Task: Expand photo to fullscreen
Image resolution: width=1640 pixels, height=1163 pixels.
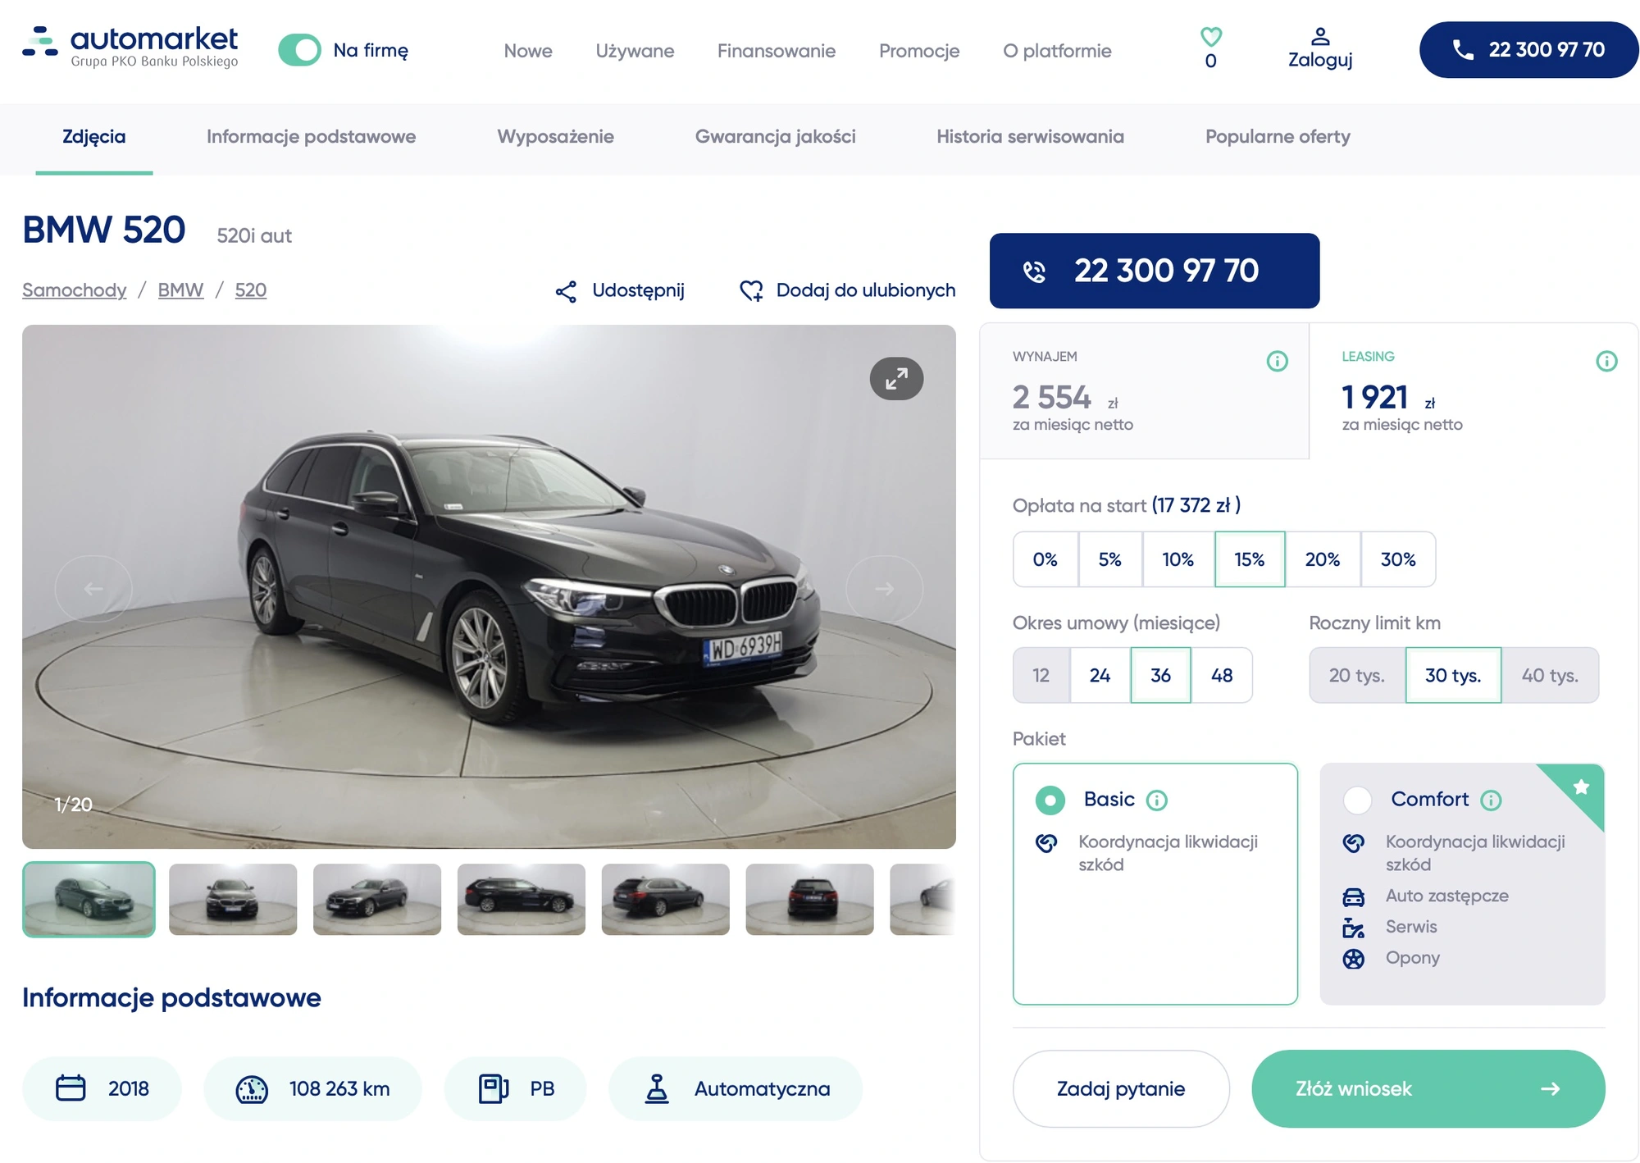Action: pos(896,379)
